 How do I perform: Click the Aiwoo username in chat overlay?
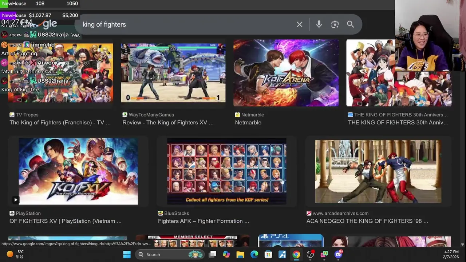pyautogui.click(x=47, y=63)
